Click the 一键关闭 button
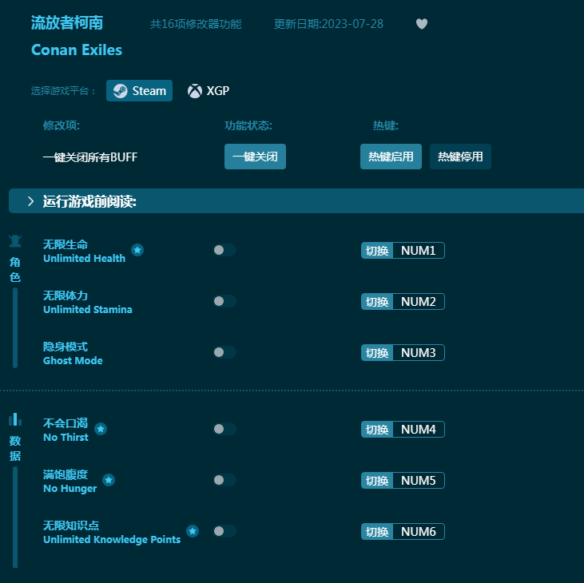Viewport: 584px width, 583px height. (255, 157)
